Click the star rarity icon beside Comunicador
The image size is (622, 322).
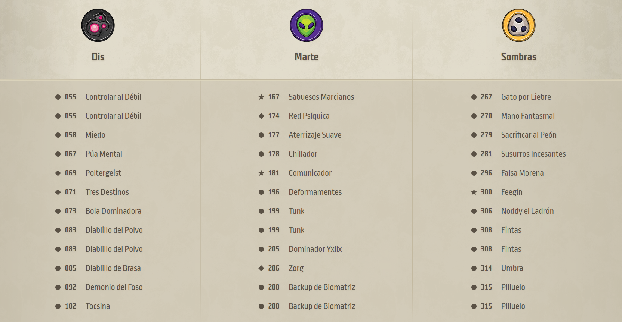point(261,173)
